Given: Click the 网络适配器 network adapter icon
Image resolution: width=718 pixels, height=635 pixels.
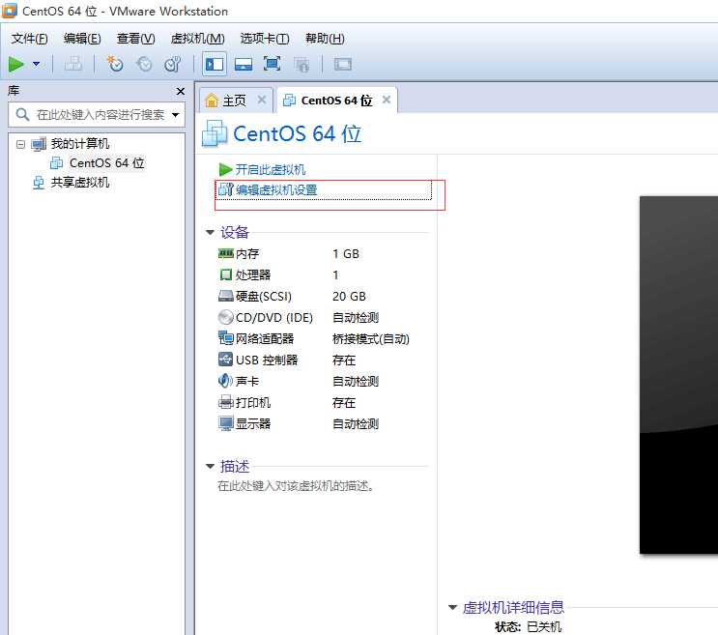Looking at the screenshot, I should [226, 338].
